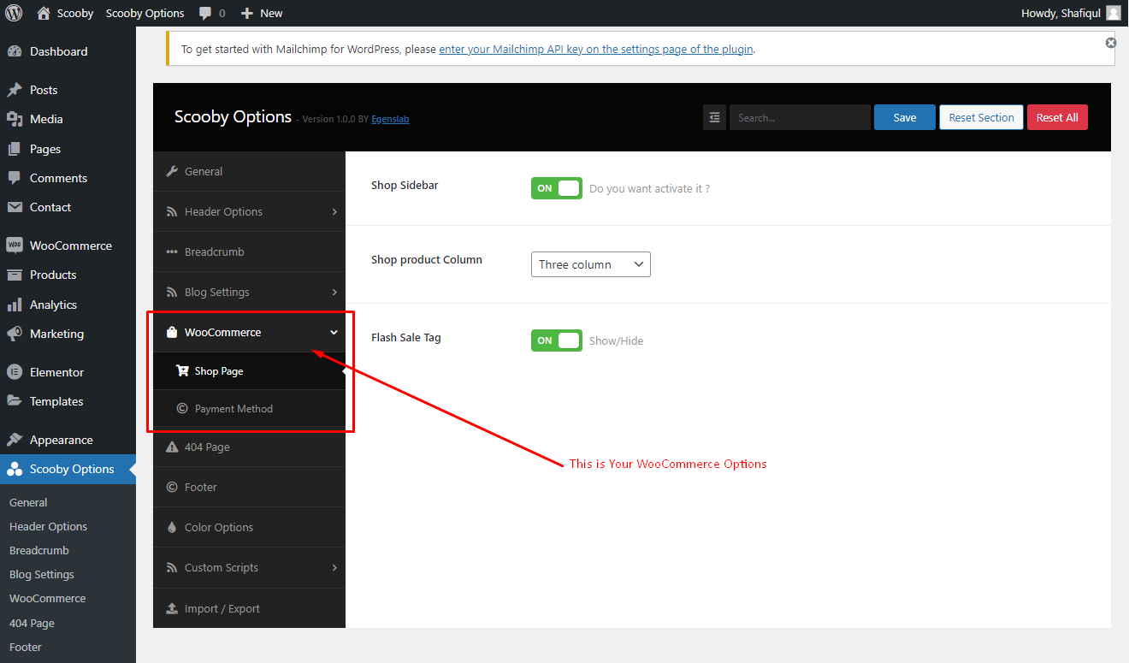Click the 404 Page warning icon
The height and width of the screenshot is (663, 1129).
pyautogui.click(x=172, y=447)
